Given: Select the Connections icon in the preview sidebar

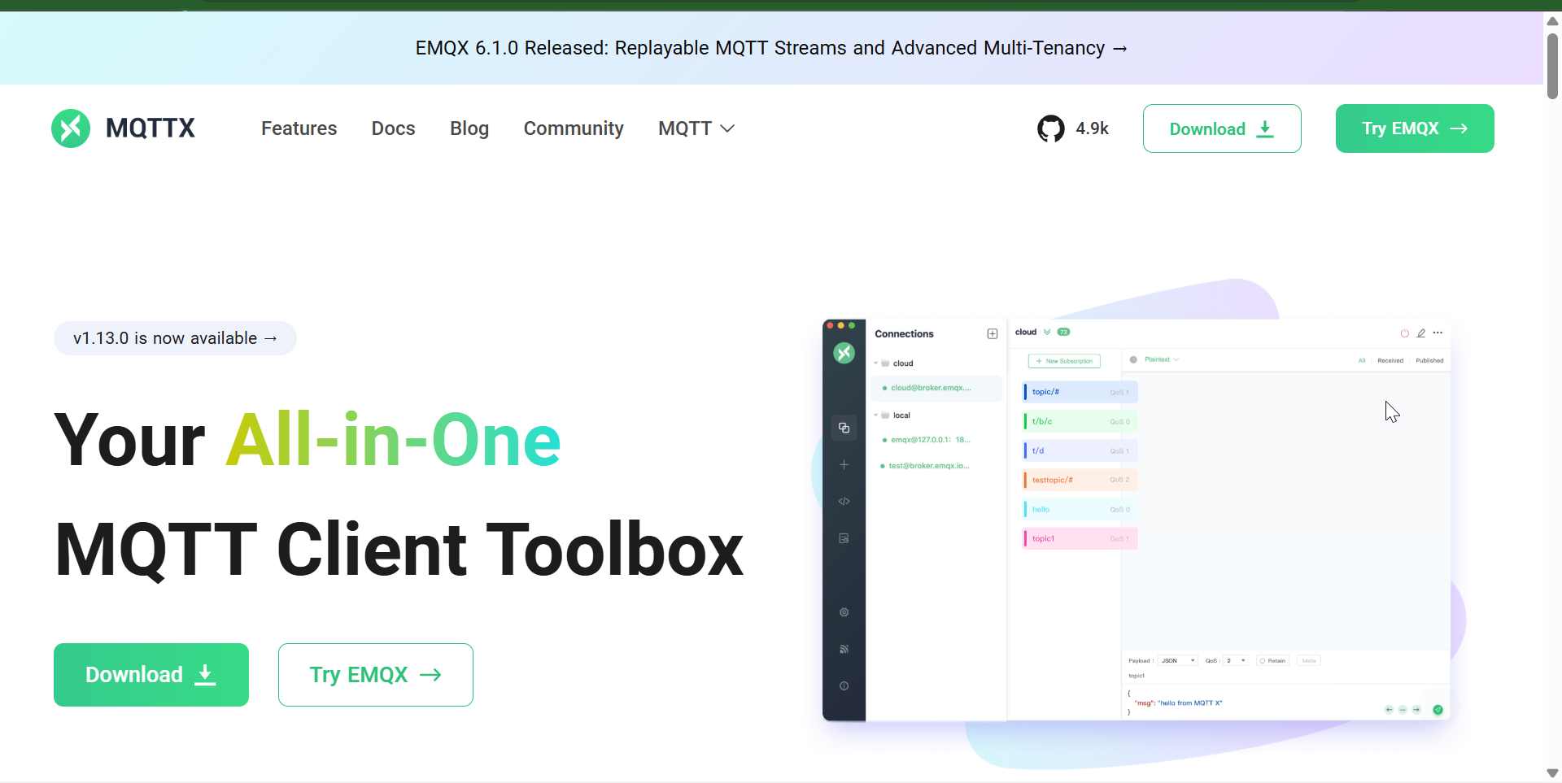Looking at the screenshot, I should 844,428.
